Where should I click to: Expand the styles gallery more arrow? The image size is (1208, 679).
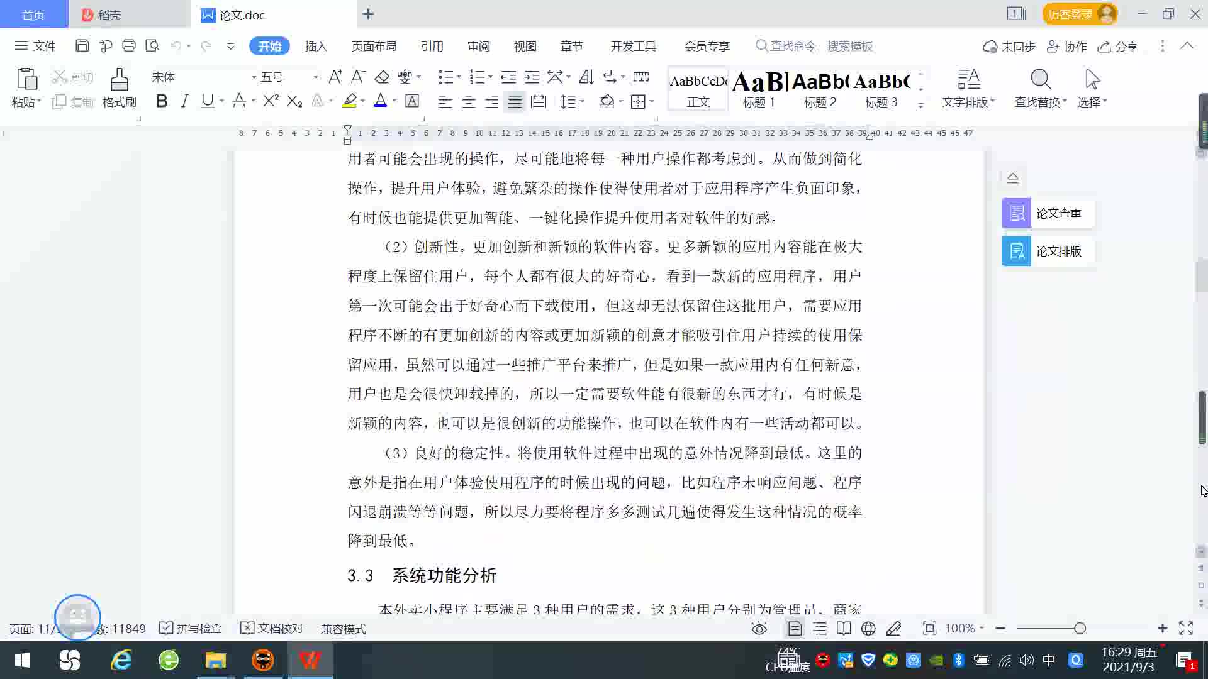920,106
